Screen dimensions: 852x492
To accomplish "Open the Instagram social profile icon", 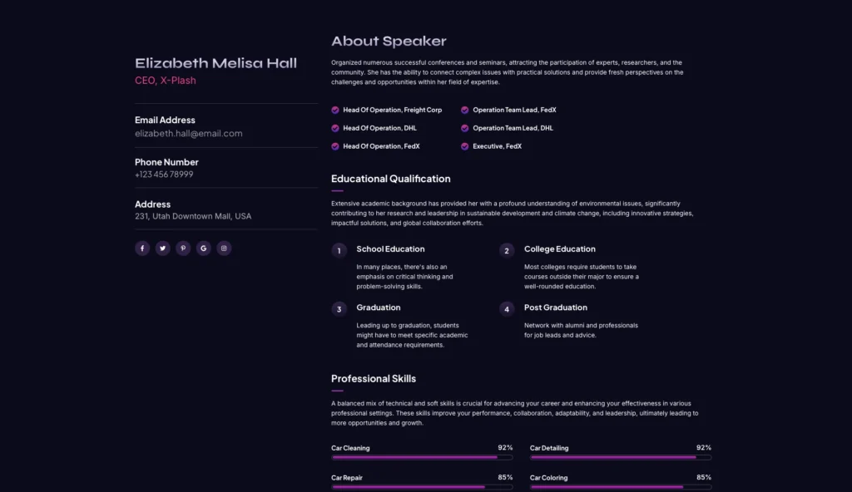I will tap(224, 248).
